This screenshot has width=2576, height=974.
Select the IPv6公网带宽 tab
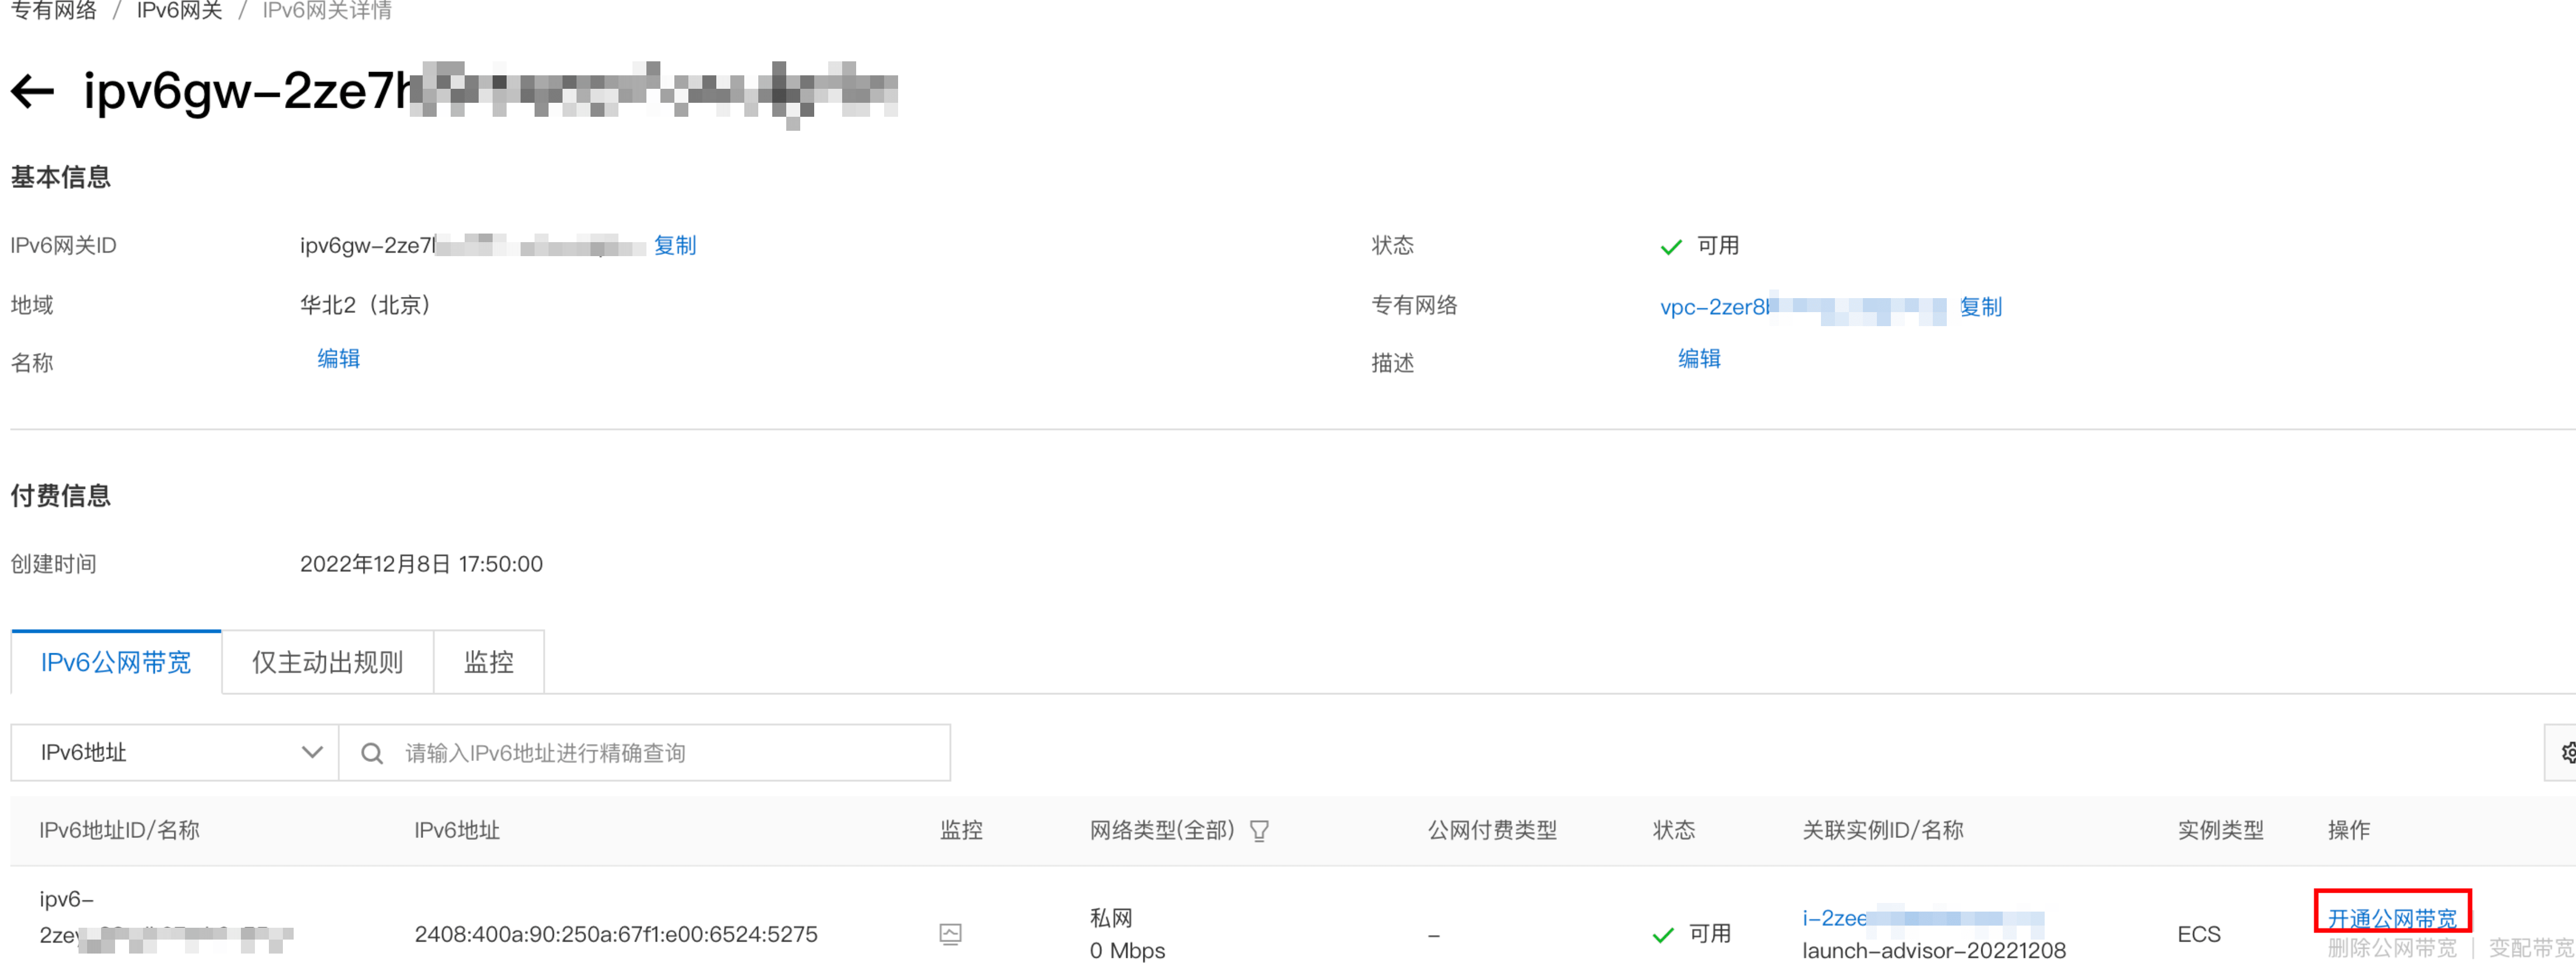(116, 662)
